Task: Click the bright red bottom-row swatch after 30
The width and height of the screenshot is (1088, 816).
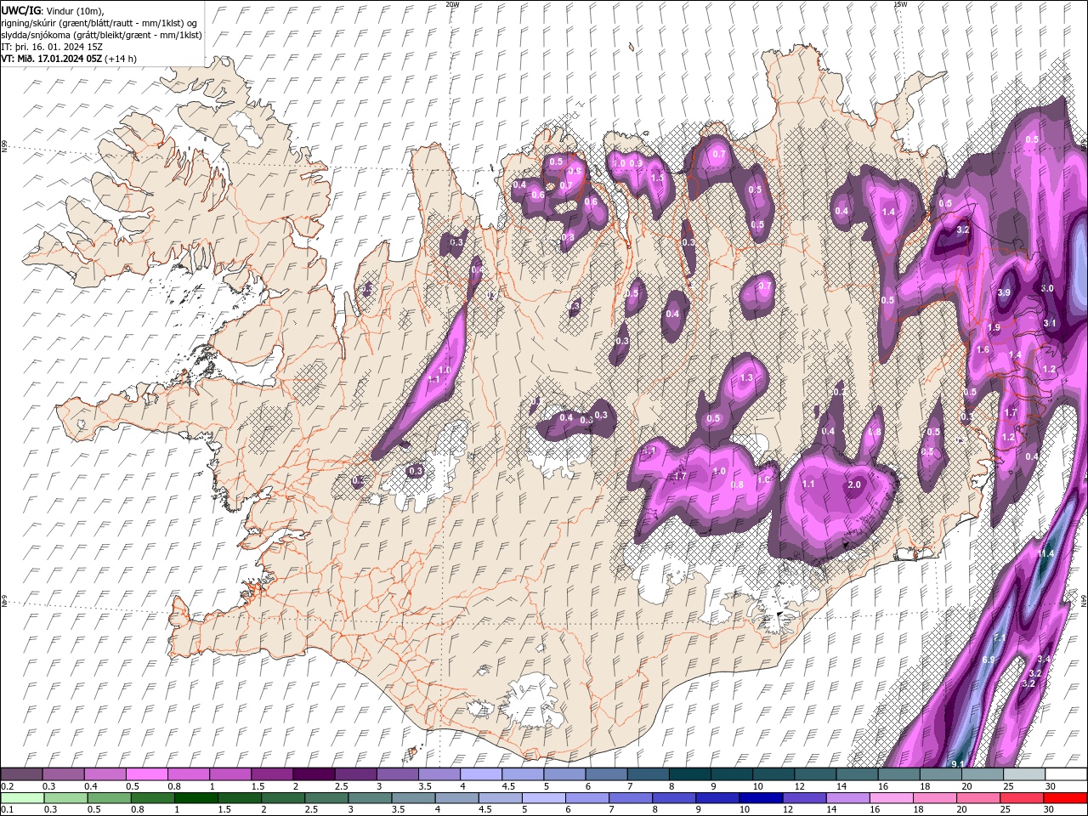Action: coord(1065,798)
